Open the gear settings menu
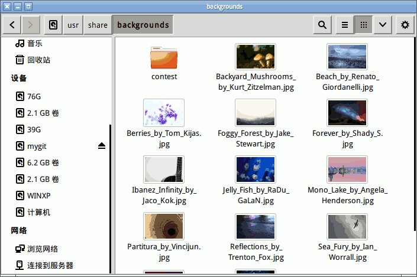Screen dimensions: 417x277 pyautogui.click(x=405, y=25)
